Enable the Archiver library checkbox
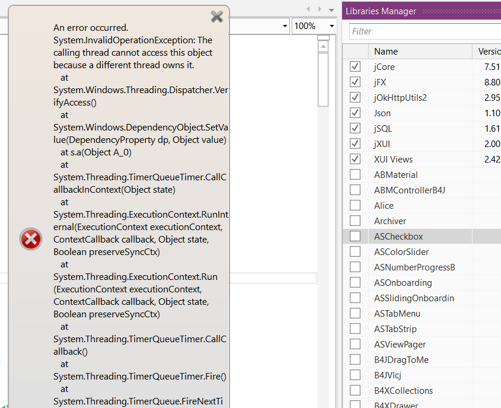Viewport: 501px width, 408px height. pyautogui.click(x=355, y=221)
